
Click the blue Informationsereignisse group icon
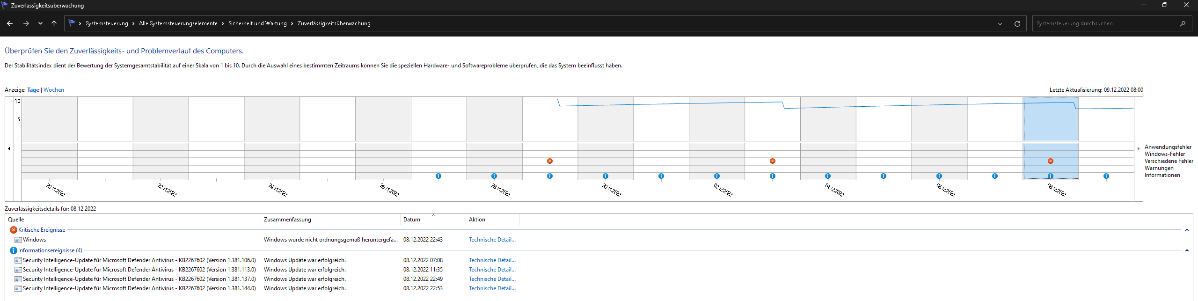pyautogui.click(x=14, y=250)
